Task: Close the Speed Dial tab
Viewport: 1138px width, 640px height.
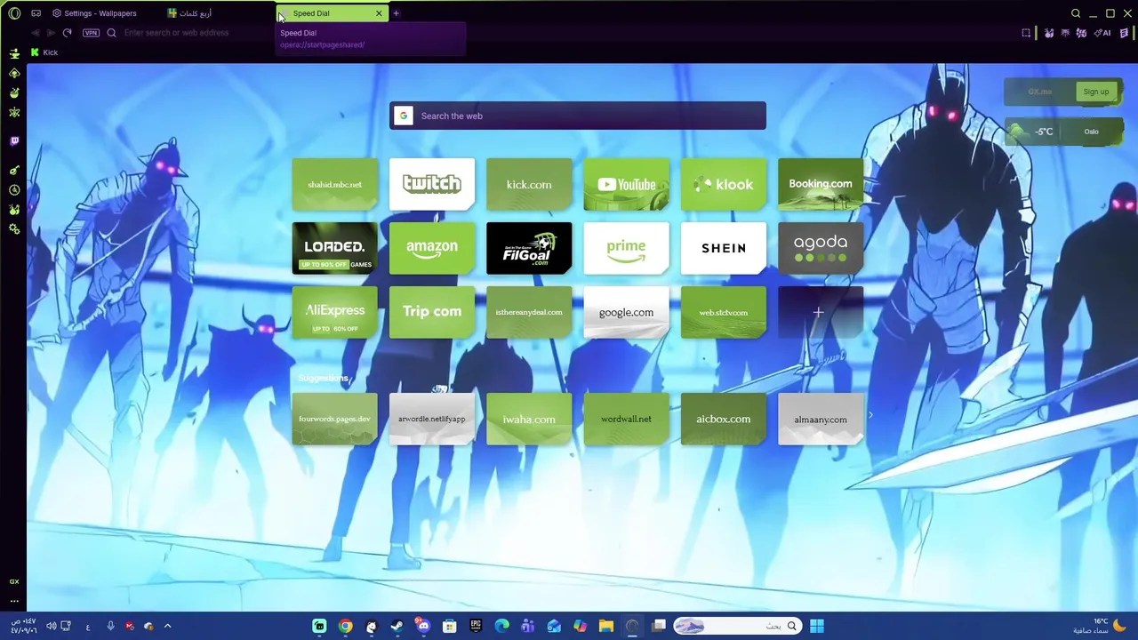Action: [379, 13]
